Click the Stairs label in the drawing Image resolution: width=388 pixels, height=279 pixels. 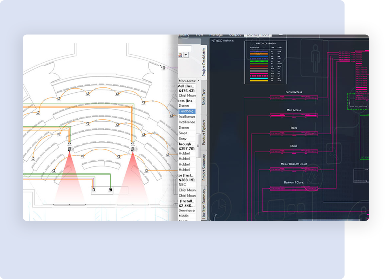pos(294,128)
